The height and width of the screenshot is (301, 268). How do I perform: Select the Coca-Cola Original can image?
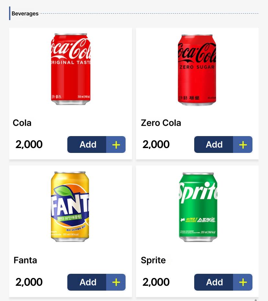(71, 69)
